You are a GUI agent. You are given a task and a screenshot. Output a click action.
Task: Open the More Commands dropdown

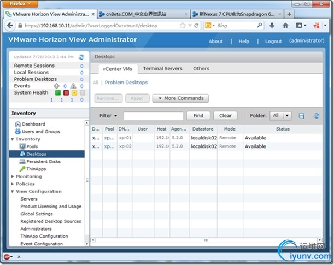(180, 98)
